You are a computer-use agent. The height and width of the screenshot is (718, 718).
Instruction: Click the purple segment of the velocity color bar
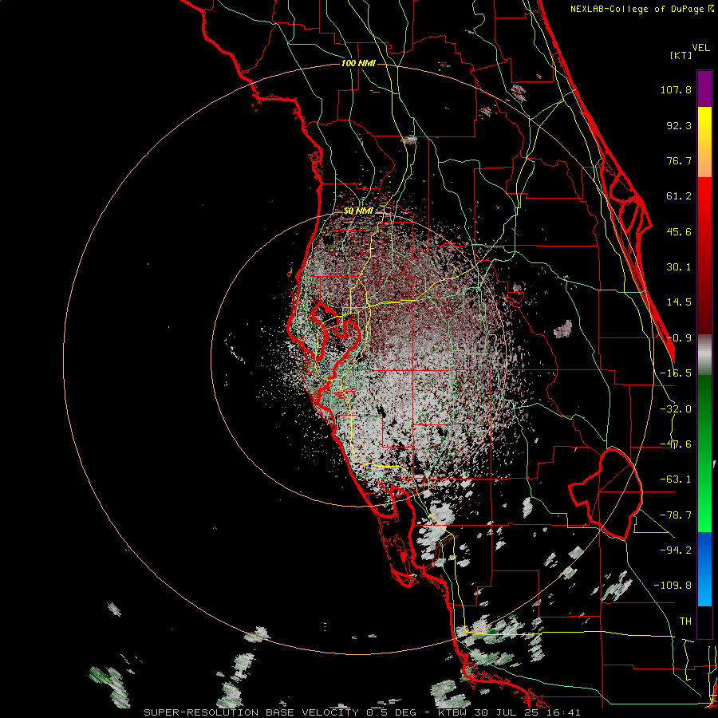click(704, 89)
